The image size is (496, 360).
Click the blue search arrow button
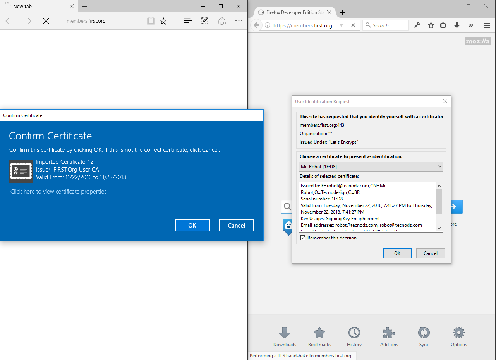coord(456,207)
